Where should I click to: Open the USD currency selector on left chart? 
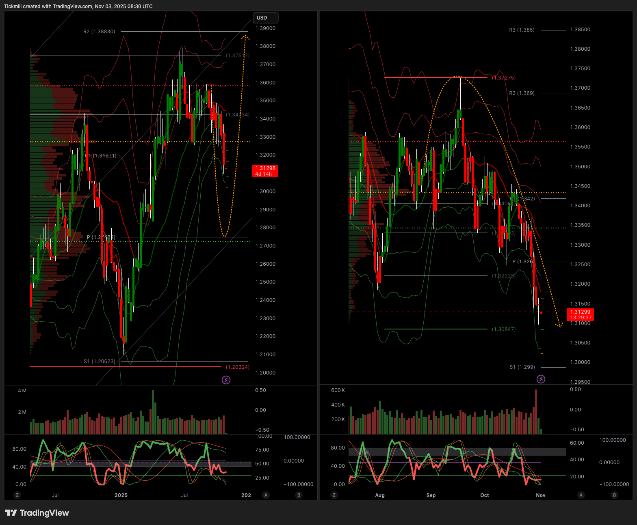pos(265,18)
